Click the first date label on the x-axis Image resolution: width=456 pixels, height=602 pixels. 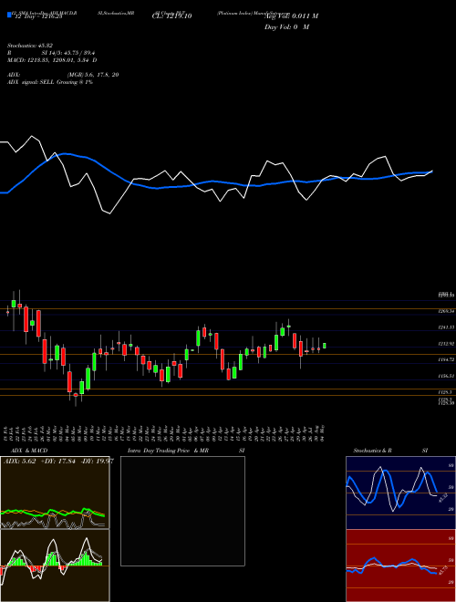pos(7,433)
